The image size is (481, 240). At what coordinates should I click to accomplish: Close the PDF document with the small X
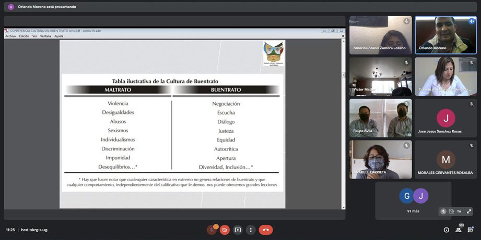coord(343,36)
